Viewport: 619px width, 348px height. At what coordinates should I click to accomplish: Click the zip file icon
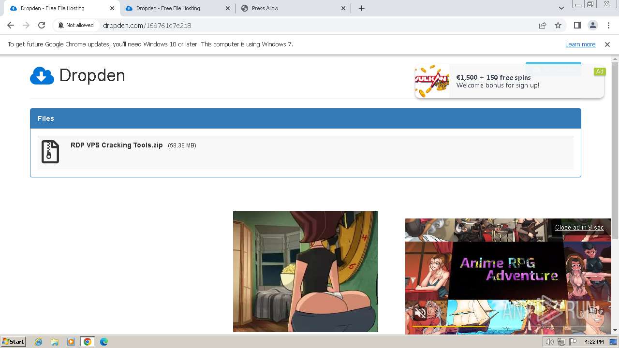point(50,152)
